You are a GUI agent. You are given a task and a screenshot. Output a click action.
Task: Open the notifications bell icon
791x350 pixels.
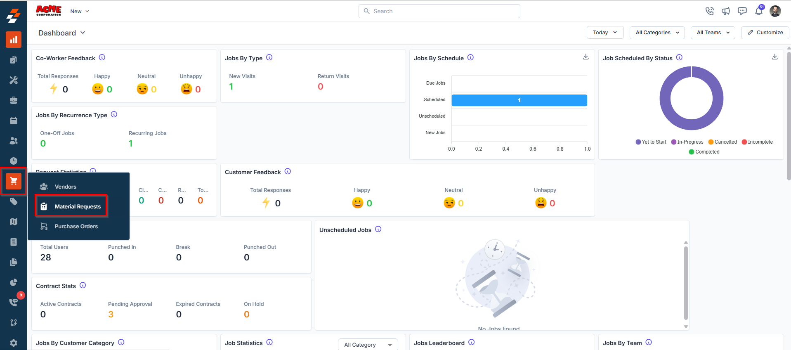coord(759,11)
